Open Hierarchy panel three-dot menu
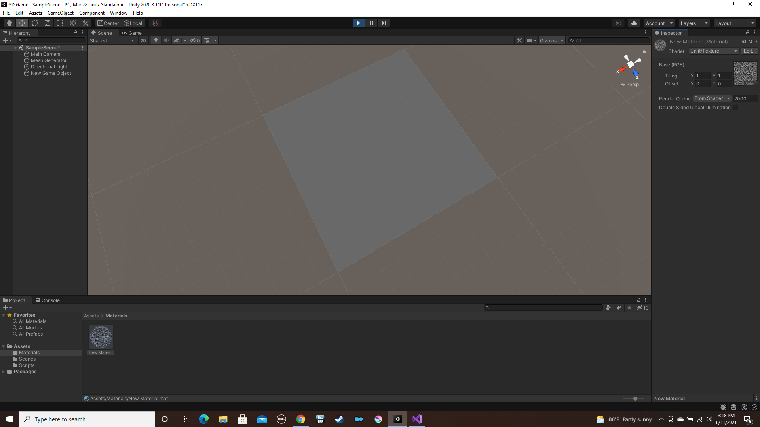 82,33
